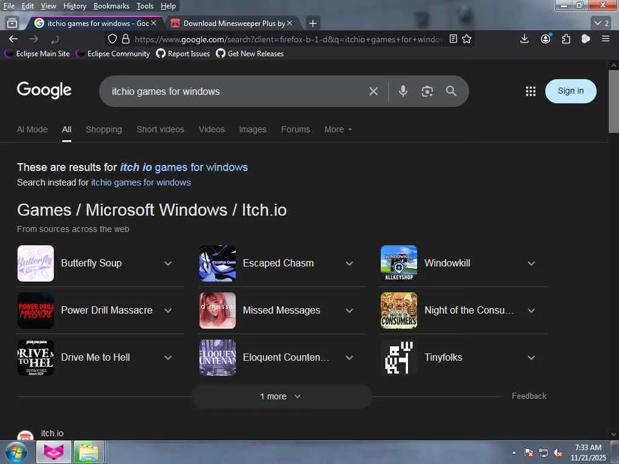The height and width of the screenshot is (464, 619).
Task: Click the Feedback link
Action: (529, 396)
